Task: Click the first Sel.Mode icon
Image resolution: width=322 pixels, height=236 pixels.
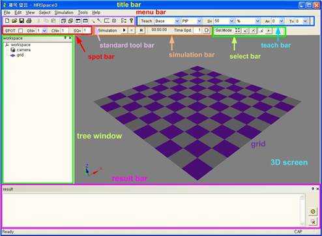Action: [238, 31]
